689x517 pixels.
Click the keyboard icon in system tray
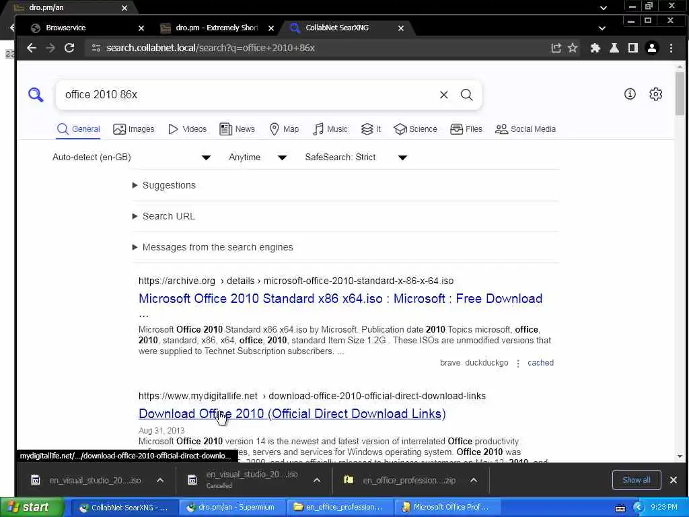pyautogui.click(x=620, y=508)
